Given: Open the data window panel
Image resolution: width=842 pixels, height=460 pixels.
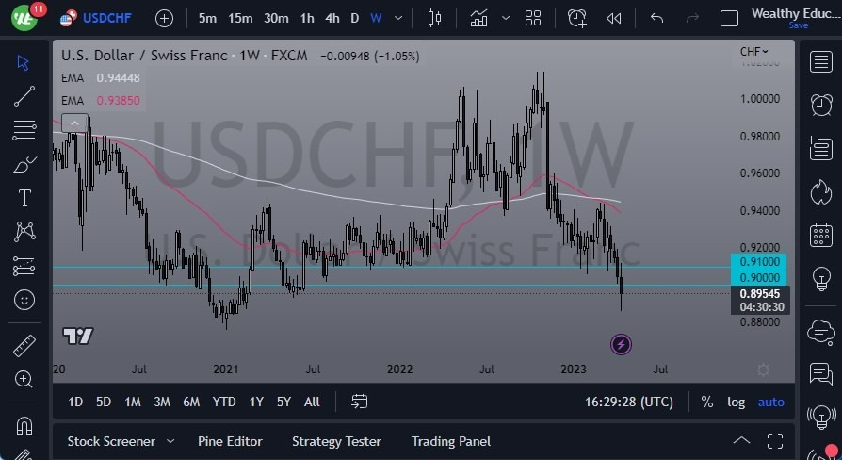Looking at the screenshot, I should pos(821,148).
